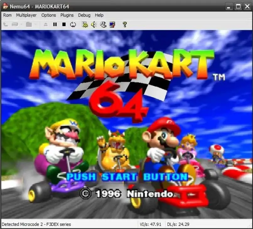Expand the dropdown arrow beside folder icon

click(x=35, y=25)
